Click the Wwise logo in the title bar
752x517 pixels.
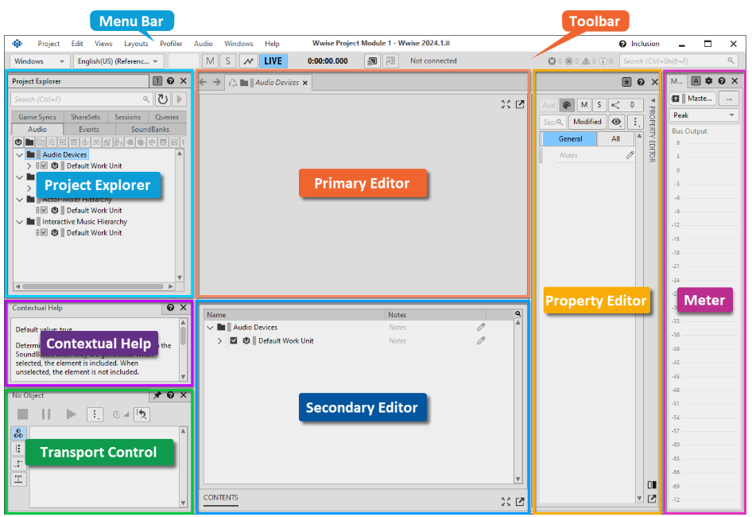17,43
